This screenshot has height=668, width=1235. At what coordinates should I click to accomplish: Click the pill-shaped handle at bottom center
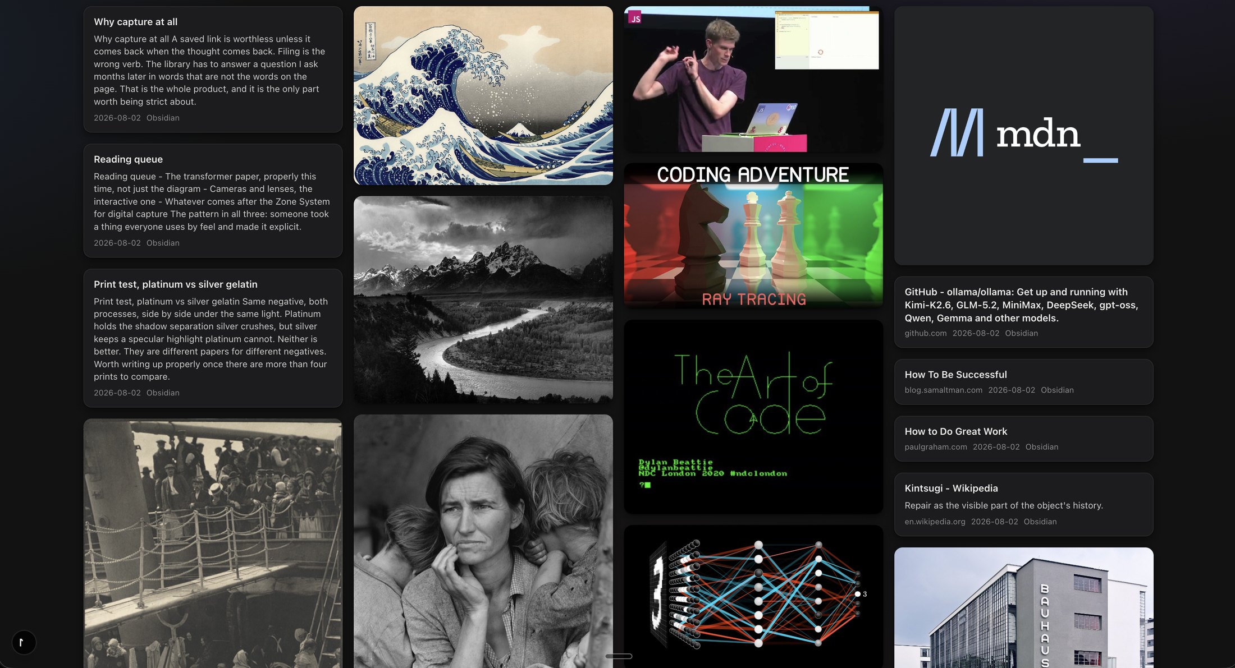coord(619,656)
